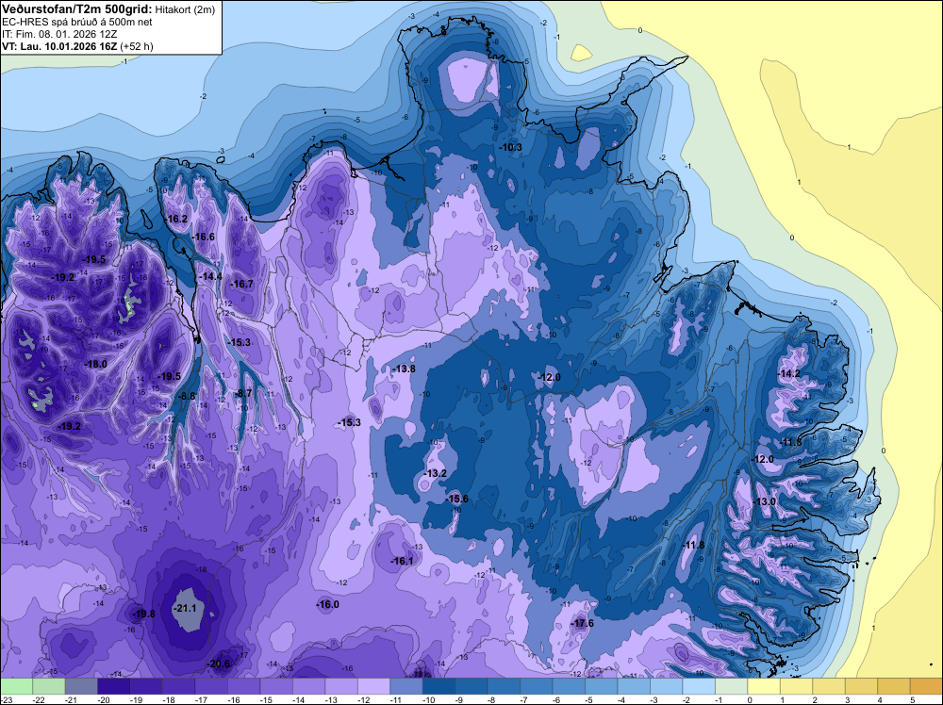Select the dark purple -20 legend swatch
Screen dimensions: 943x705
[114, 686]
